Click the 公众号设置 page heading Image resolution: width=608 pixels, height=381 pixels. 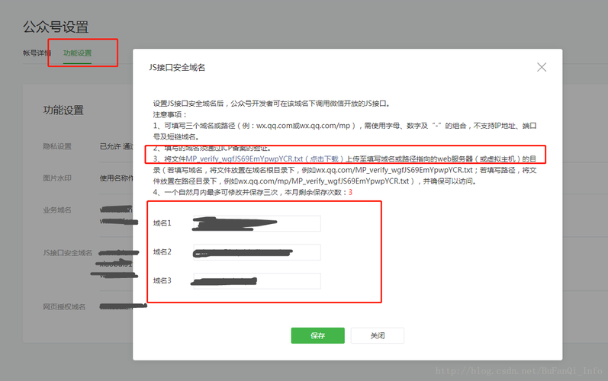pos(56,27)
